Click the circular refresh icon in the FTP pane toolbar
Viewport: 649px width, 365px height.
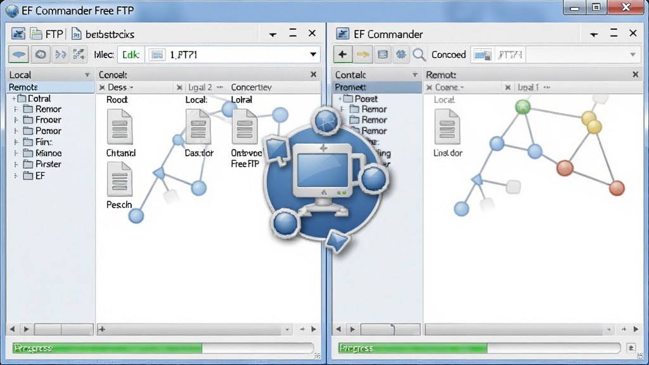pyautogui.click(x=41, y=54)
